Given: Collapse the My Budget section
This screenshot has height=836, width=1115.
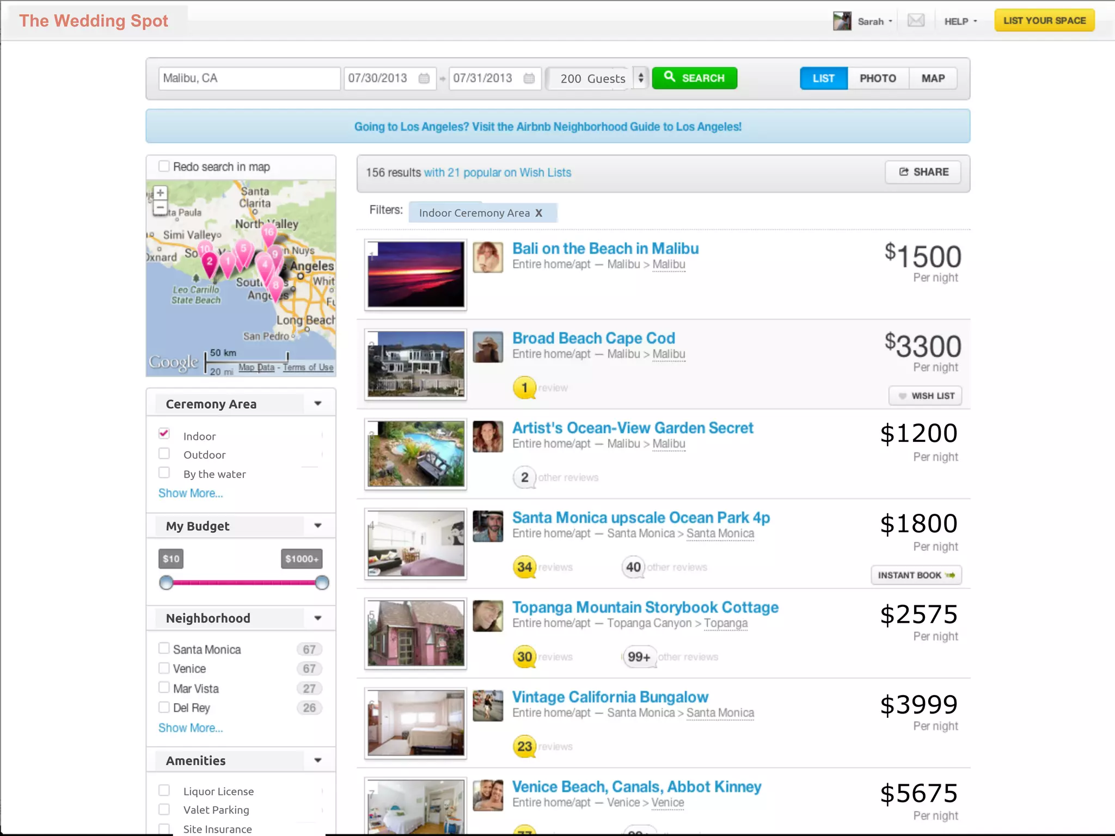Looking at the screenshot, I should point(318,526).
